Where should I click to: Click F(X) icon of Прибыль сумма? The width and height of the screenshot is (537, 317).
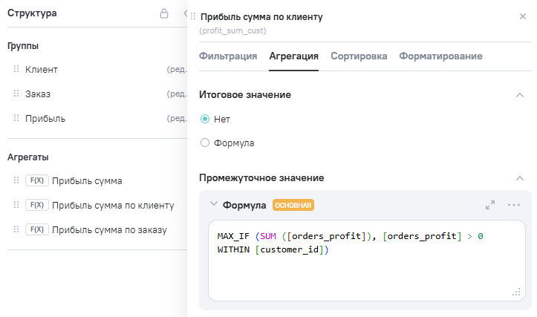pyautogui.click(x=36, y=180)
